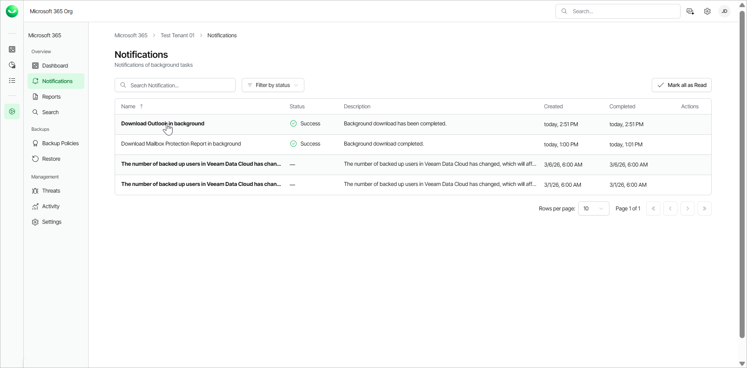747x368 pixels.
Task: Click the Name column sort arrow
Action: point(141,106)
